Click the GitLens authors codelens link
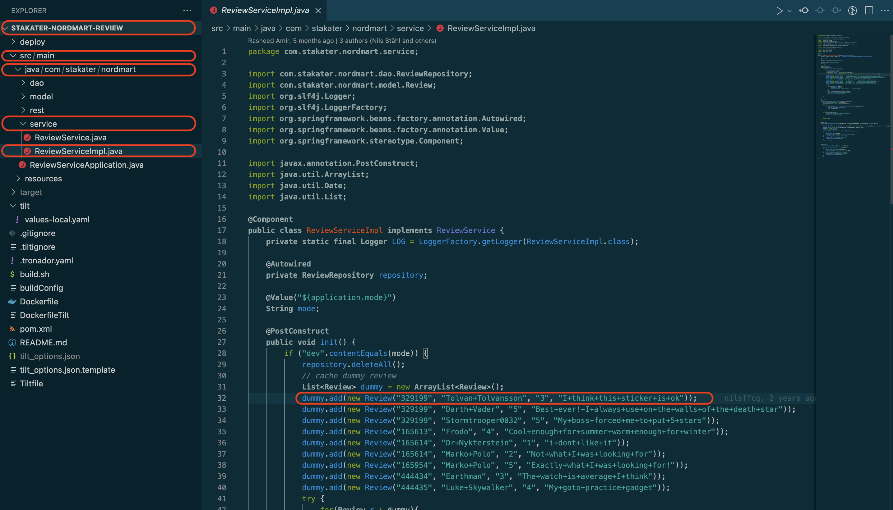This screenshot has height=510, width=893. click(x=387, y=41)
